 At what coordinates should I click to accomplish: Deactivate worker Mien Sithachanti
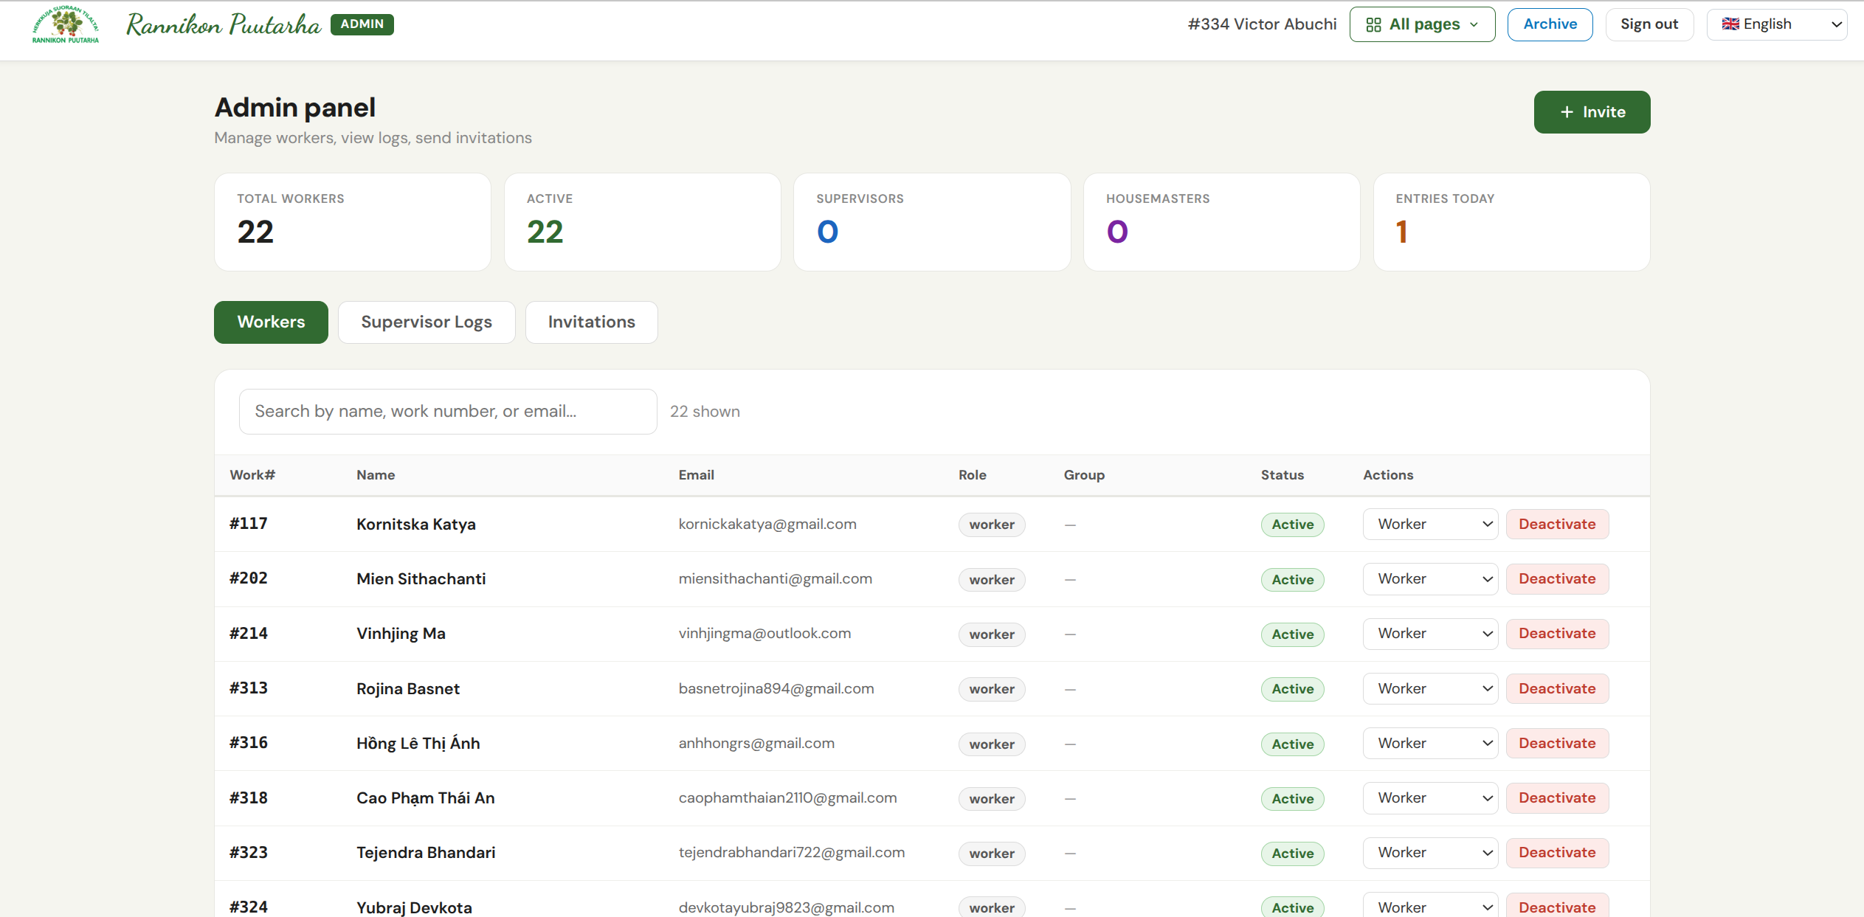pyautogui.click(x=1557, y=579)
